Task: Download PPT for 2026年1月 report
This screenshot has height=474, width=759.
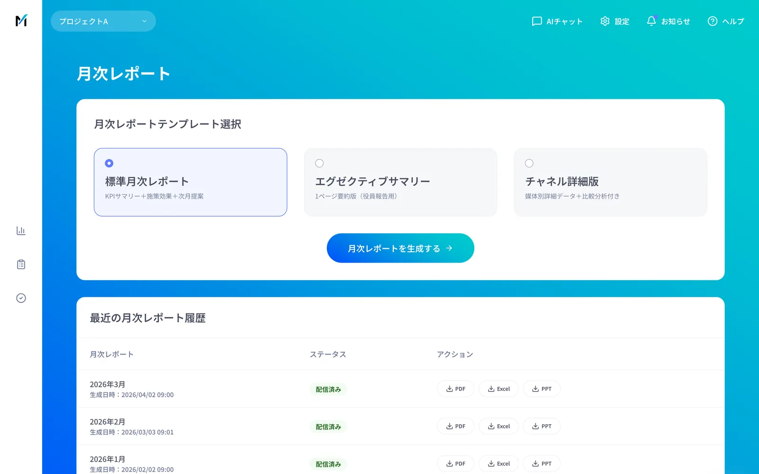Action: tap(542, 464)
